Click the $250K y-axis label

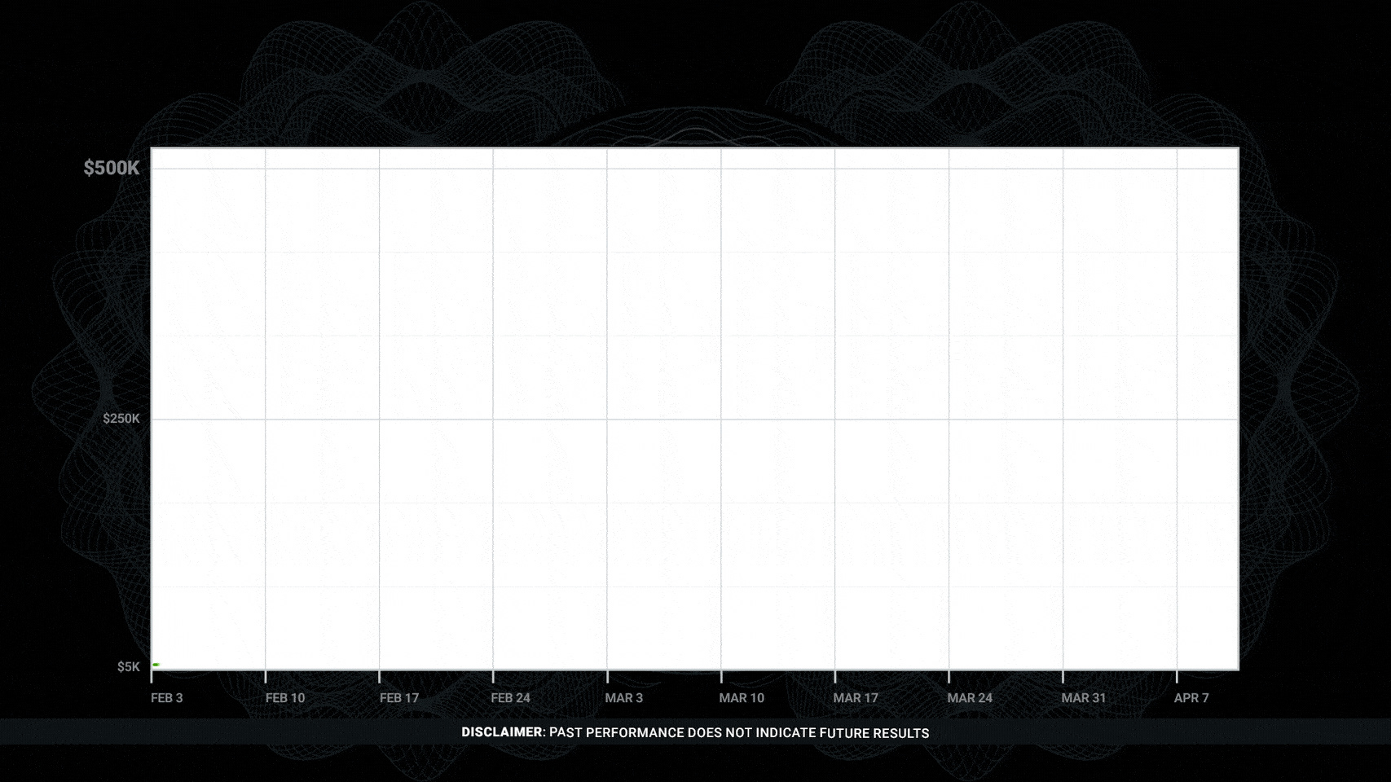(x=121, y=419)
